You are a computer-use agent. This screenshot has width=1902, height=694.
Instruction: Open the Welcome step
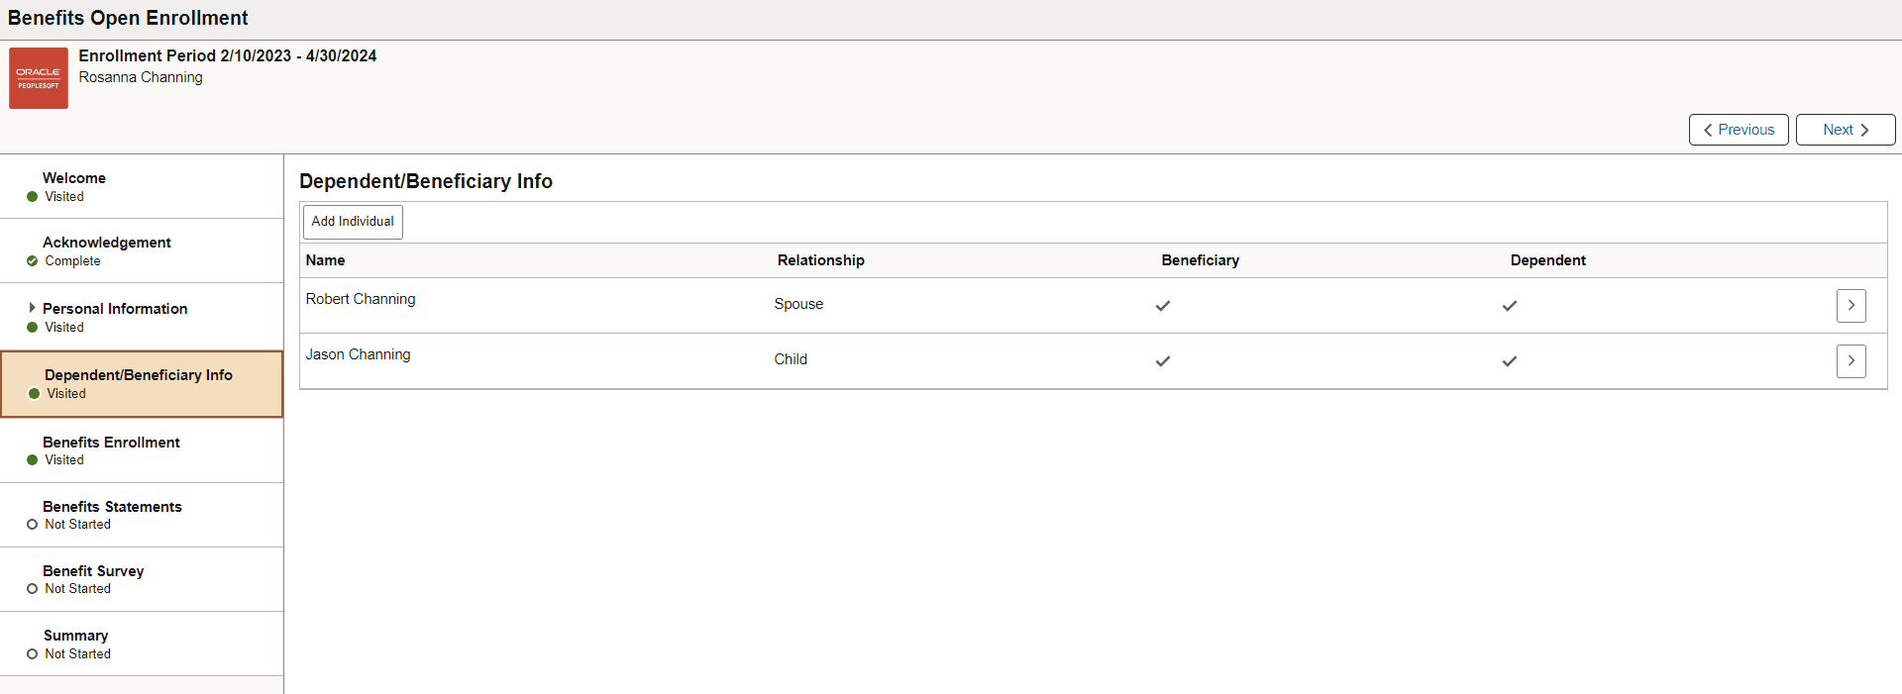pyautogui.click(x=142, y=186)
